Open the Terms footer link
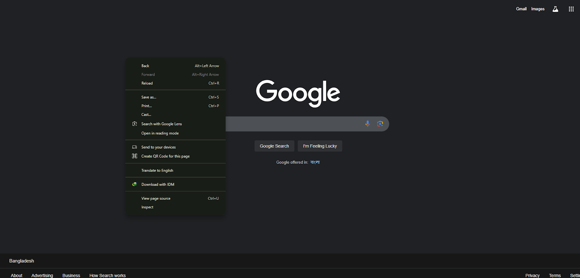Image resolution: width=580 pixels, height=278 pixels. click(555, 275)
